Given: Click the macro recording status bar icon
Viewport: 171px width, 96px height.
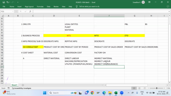Looking at the screenshot, I should pyautogui.click(x=9, y=88).
